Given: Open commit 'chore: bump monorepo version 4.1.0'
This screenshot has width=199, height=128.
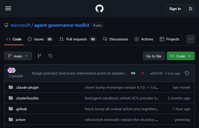Looking at the screenshot, I should (x=121, y=88).
